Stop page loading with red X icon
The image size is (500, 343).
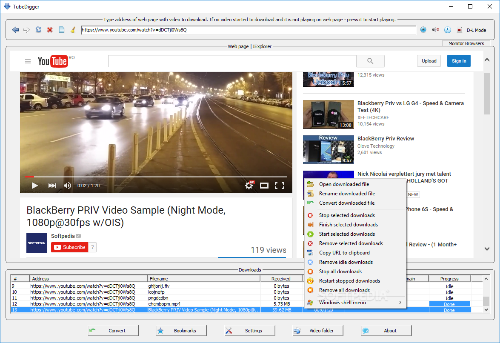click(50, 30)
